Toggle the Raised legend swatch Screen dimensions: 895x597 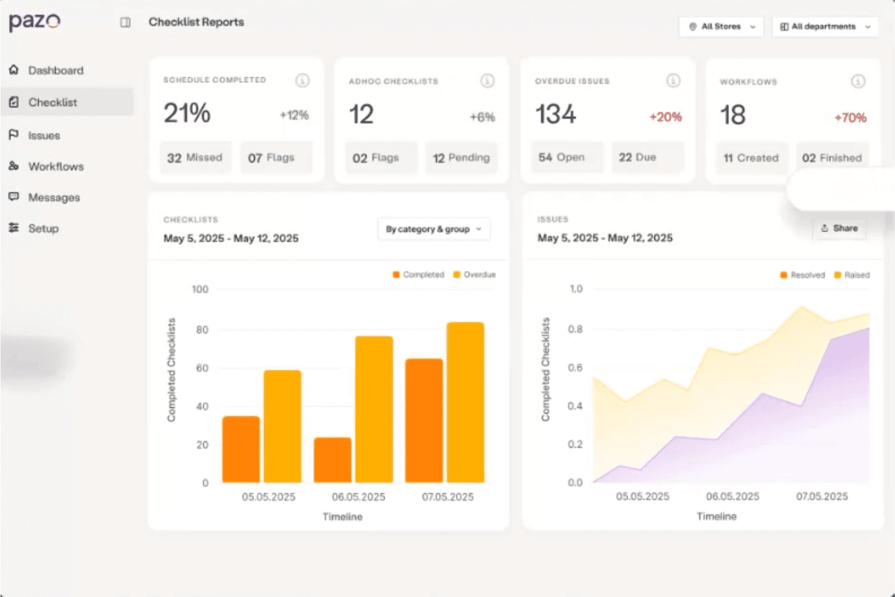click(x=838, y=275)
